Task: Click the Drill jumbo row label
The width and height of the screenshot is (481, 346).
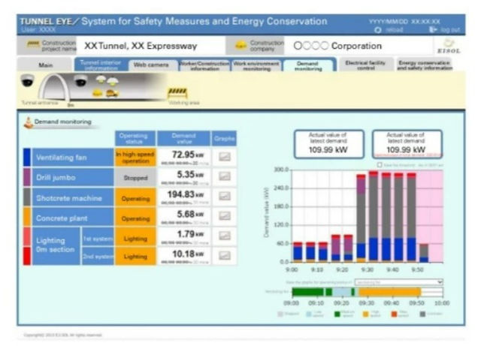Action: [x=73, y=177]
